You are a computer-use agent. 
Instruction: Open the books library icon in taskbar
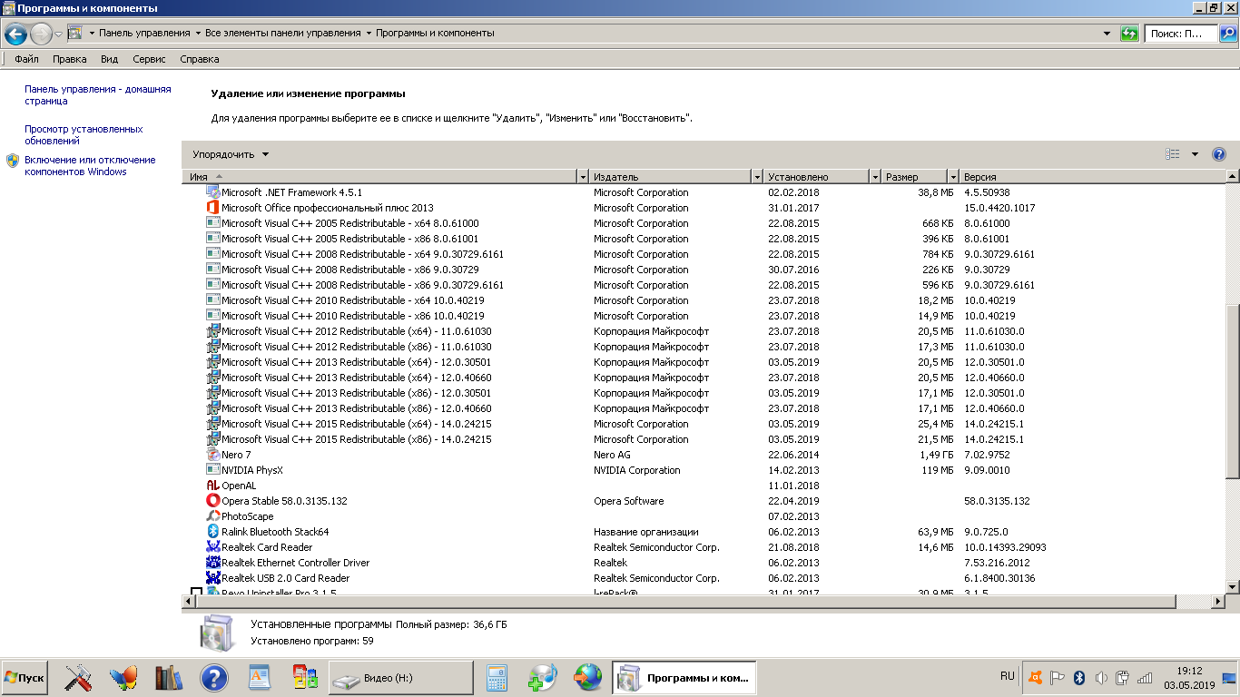[169, 677]
